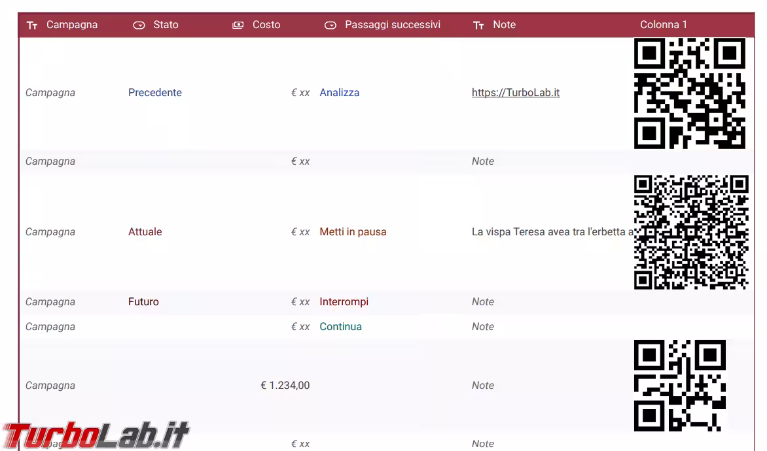Click the QR code in the € 1.234,00 row
Viewport: 767px width, 451px height.
point(679,386)
